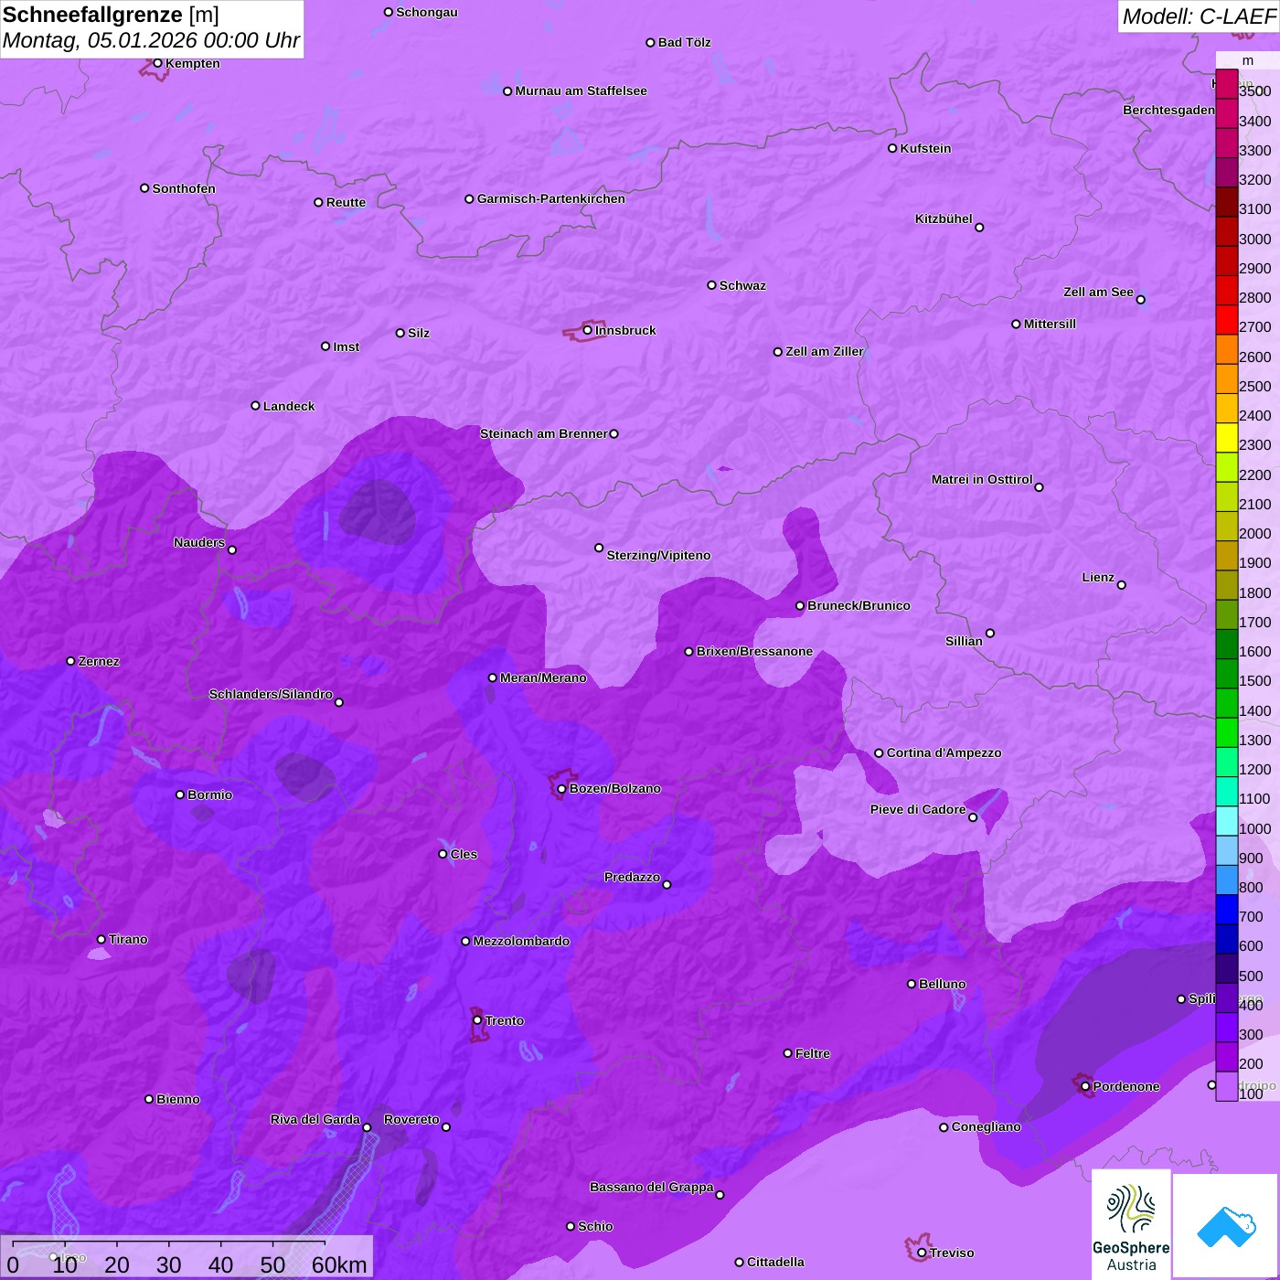Select the Cortina d'Ampezzo label
The image size is (1280, 1280).
coord(944,752)
